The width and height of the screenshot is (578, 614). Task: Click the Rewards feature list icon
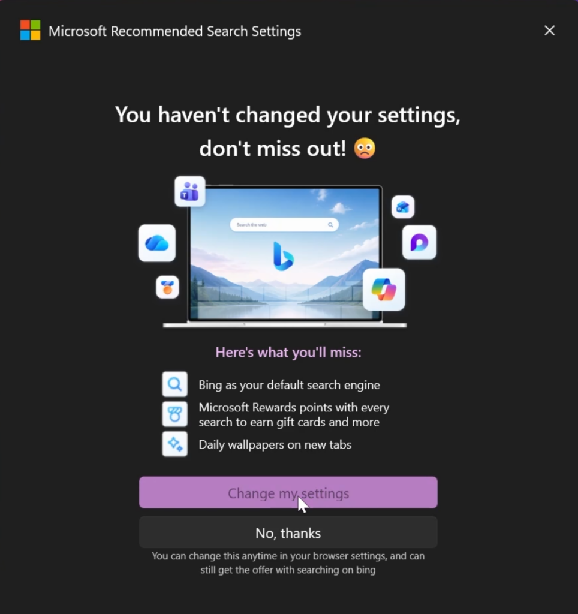(x=174, y=414)
